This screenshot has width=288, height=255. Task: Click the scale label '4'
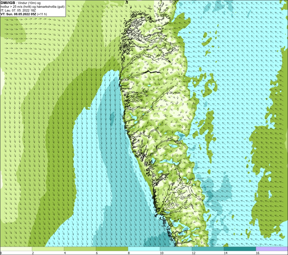point(65,253)
